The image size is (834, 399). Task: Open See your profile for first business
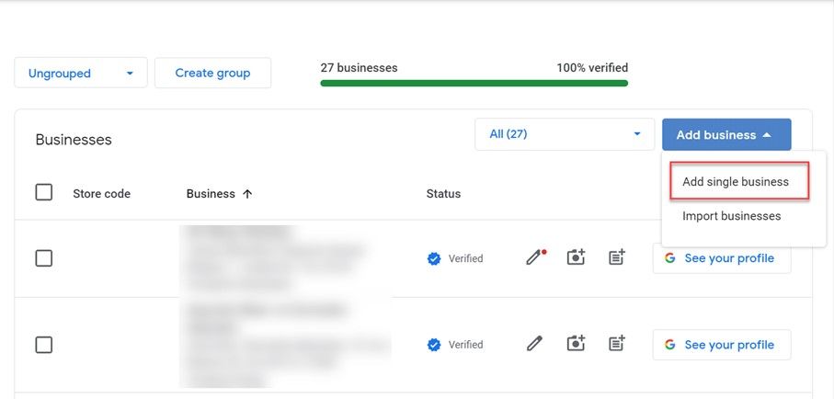722,258
